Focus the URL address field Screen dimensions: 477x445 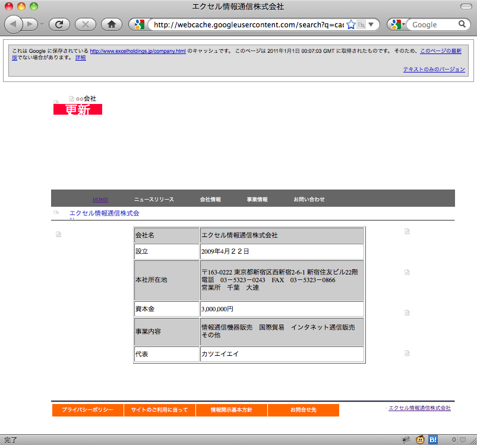pyautogui.click(x=248, y=24)
